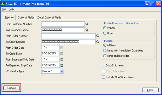Focus the To Customer Number field
Viewport: 162px width, 95px height.
[63, 30]
